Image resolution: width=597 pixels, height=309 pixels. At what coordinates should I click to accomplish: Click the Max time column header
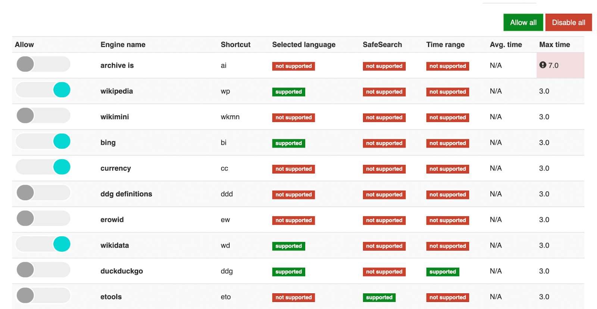tap(554, 45)
